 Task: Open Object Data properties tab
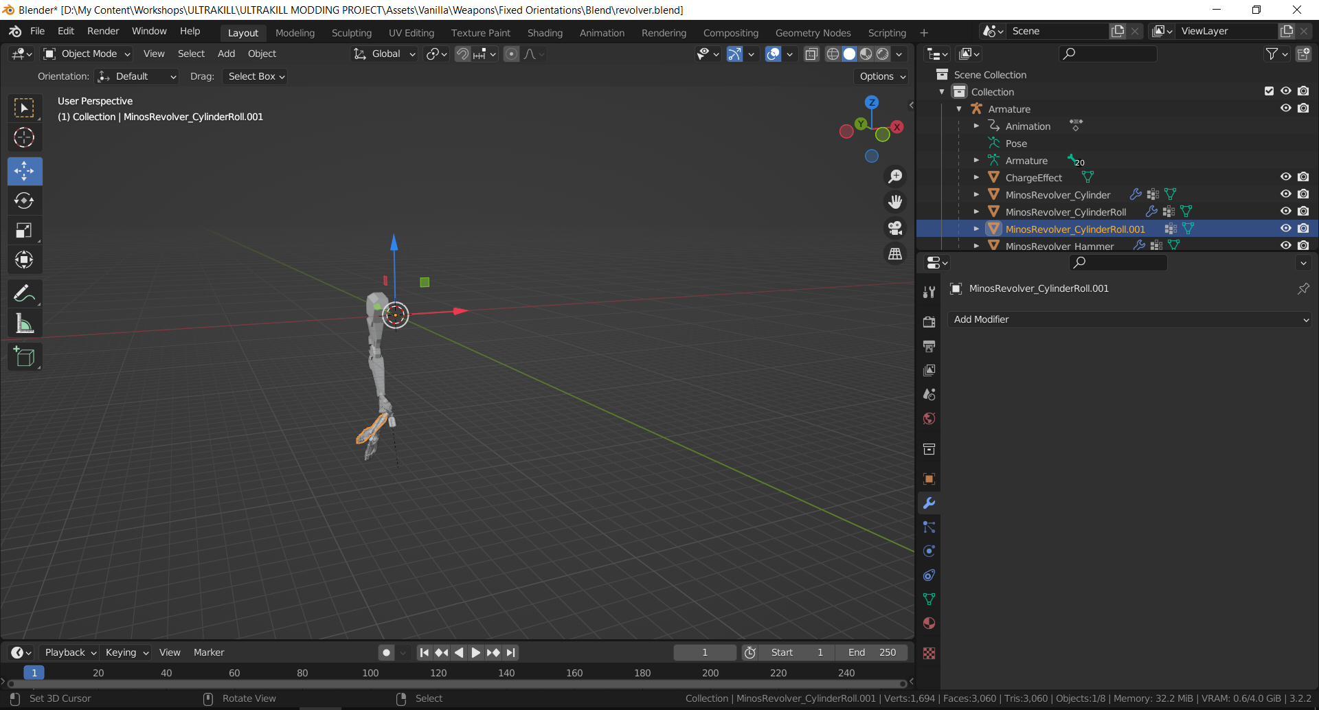[x=929, y=599]
